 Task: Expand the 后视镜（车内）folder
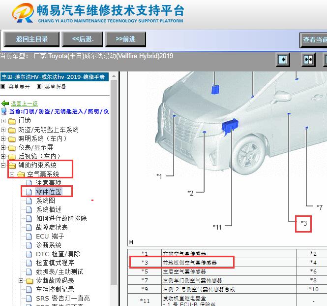(3, 156)
